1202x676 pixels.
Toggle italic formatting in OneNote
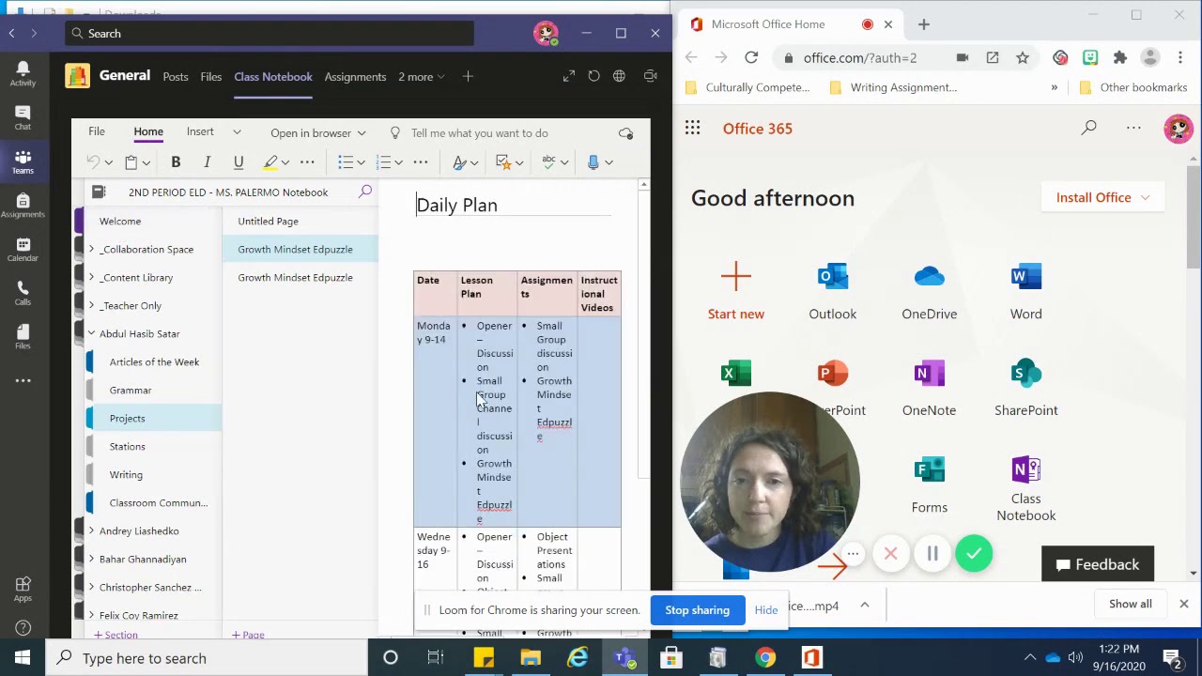207,162
